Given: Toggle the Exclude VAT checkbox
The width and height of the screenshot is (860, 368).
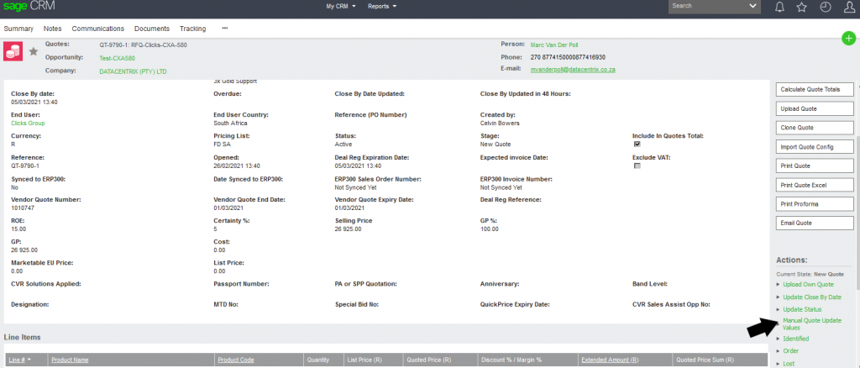Looking at the screenshot, I should pyautogui.click(x=637, y=166).
